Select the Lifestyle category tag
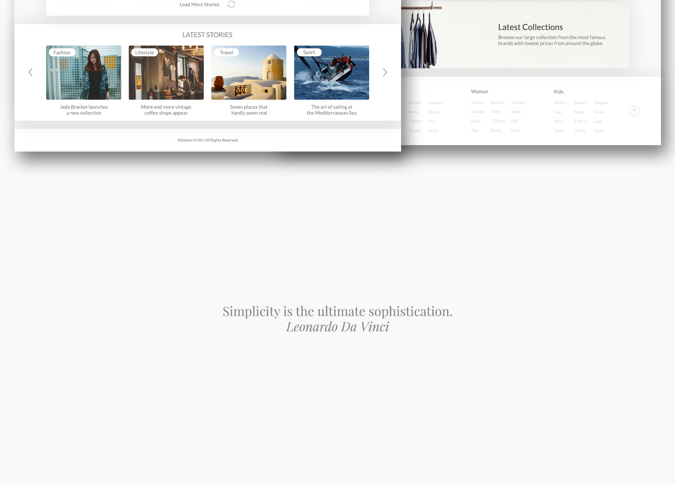 tap(144, 52)
